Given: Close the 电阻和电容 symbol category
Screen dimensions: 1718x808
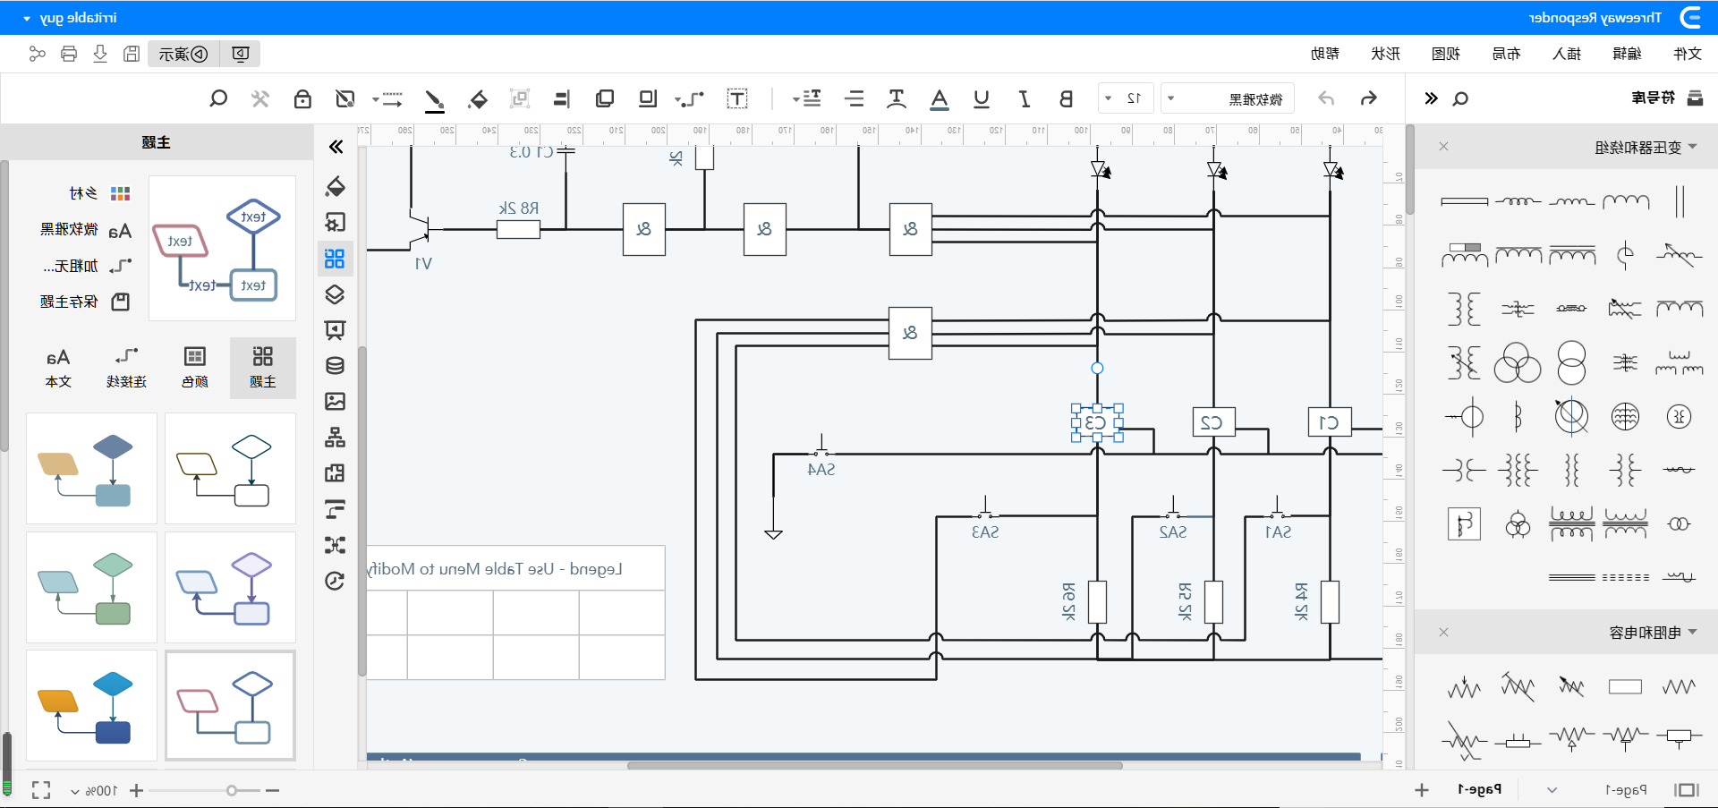Looking at the screenshot, I should 1443,633.
